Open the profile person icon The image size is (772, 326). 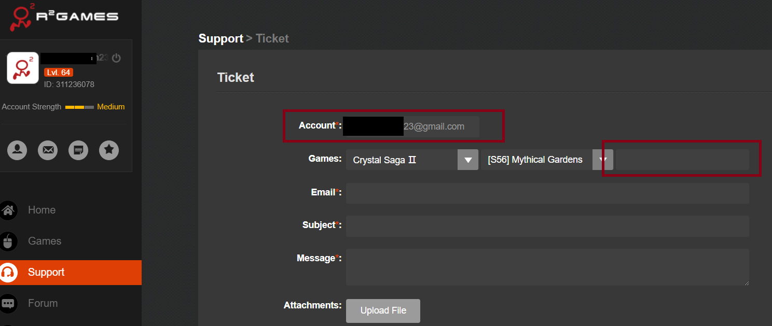(x=17, y=150)
